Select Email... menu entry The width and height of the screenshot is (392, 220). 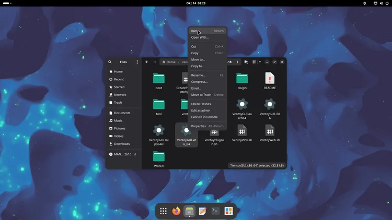[207, 88]
